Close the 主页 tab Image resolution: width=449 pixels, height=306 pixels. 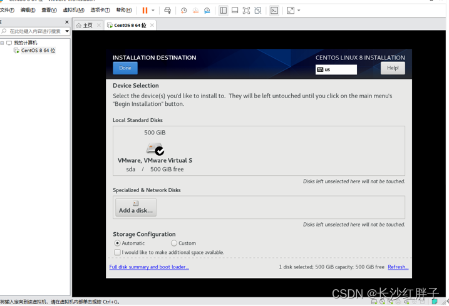pyautogui.click(x=99, y=25)
